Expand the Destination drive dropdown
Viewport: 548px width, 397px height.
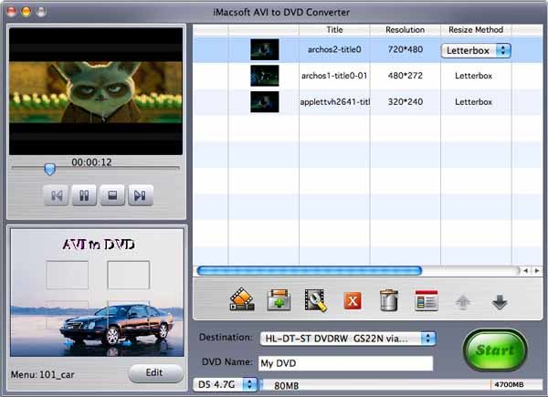(347, 339)
